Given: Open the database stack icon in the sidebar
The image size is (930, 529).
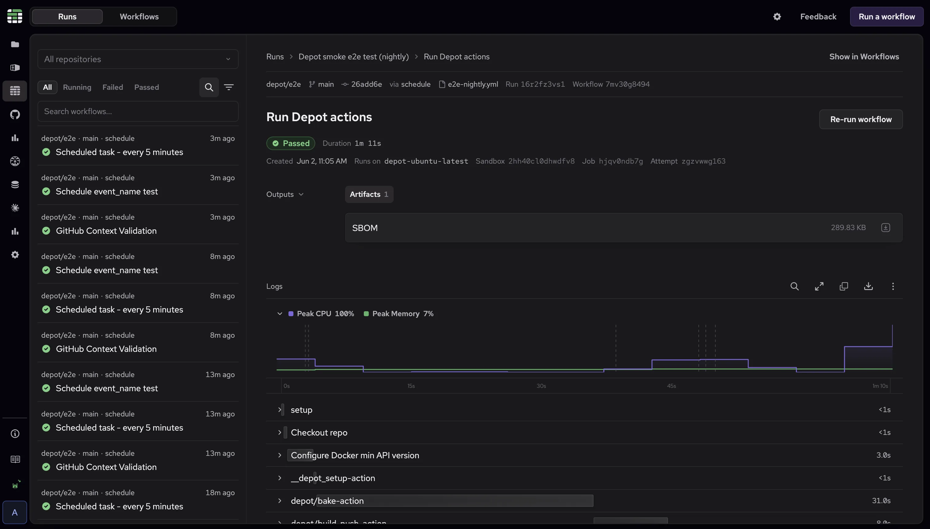Looking at the screenshot, I should (15, 185).
